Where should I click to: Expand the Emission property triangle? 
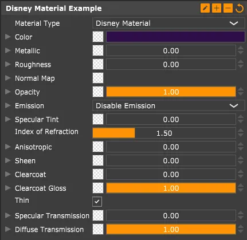[x=7, y=105]
